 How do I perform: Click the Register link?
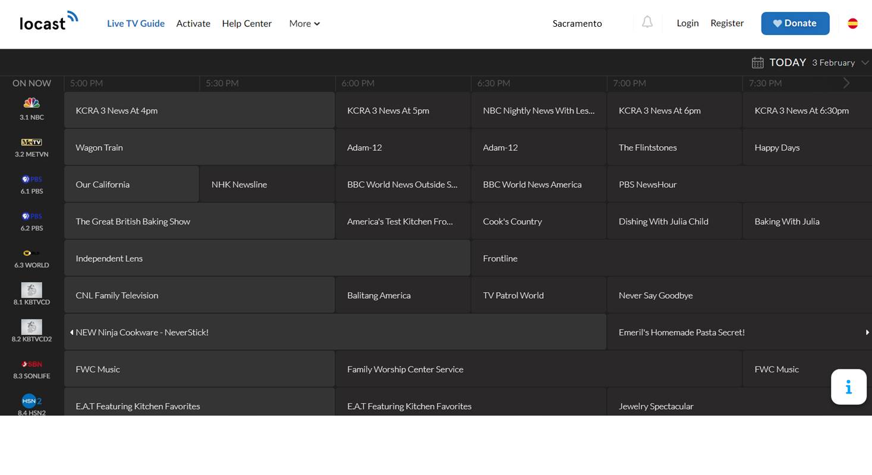pos(727,23)
